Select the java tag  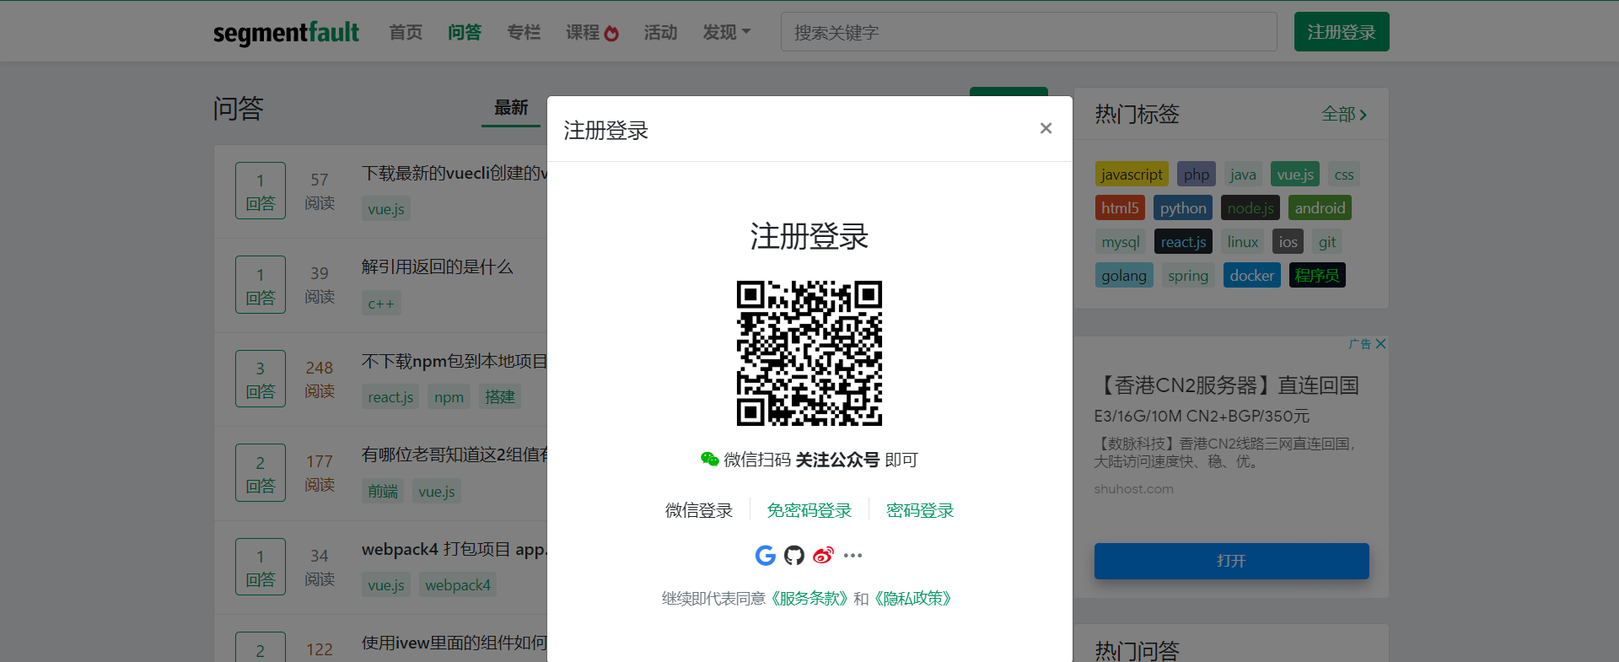[x=1243, y=175]
